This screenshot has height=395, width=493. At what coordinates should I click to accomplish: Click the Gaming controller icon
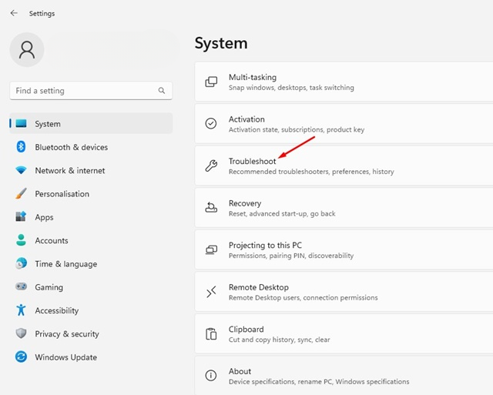click(x=21, y=286)
